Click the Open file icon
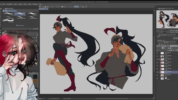The height and width of the screenshot is (100, 178). pos(45,7)
